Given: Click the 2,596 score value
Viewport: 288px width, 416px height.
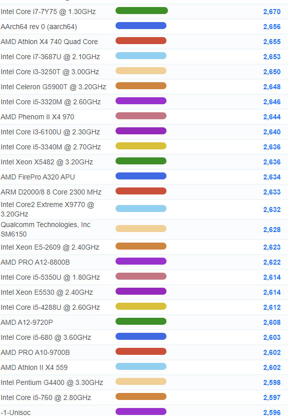Looking at the screenshot, I should pos(272,412).
